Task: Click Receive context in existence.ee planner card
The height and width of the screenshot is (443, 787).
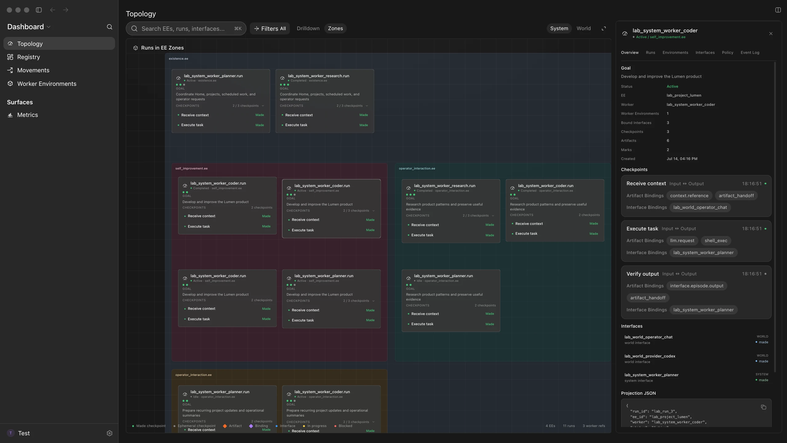Action: tap(195, 115)
